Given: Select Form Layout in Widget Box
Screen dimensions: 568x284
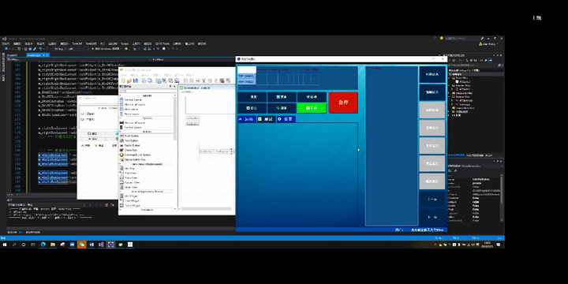Looking at the screenshot, I should (133, 114).
